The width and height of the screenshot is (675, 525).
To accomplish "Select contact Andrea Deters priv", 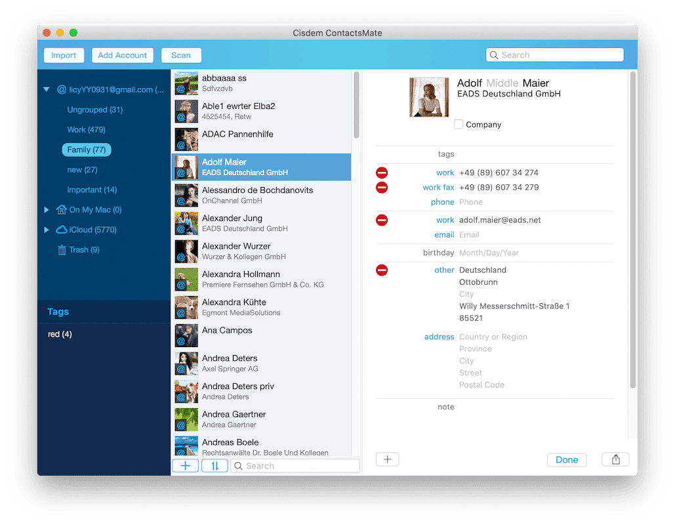I will point(262,391).
